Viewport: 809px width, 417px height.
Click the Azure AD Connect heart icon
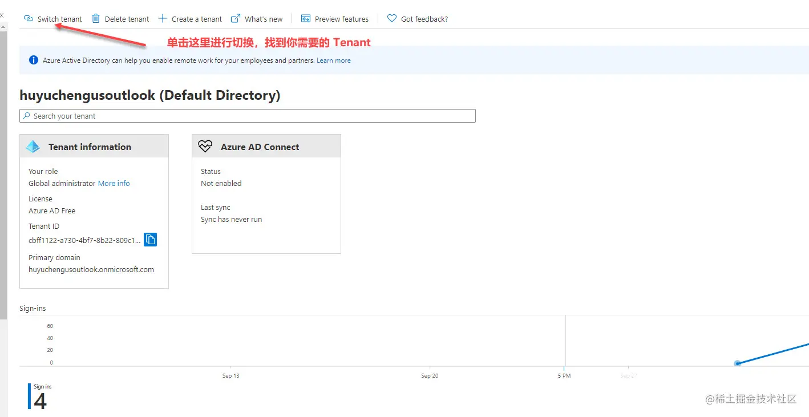tap(205, 147)
